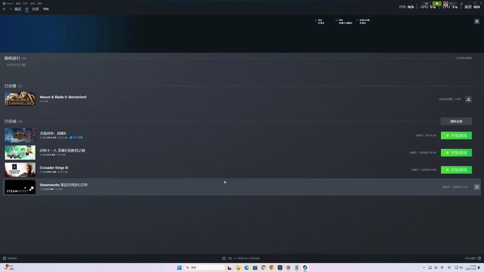The image size is (484, 272).
Task: Go back with the left arrow
Action: tap(4, 9)
